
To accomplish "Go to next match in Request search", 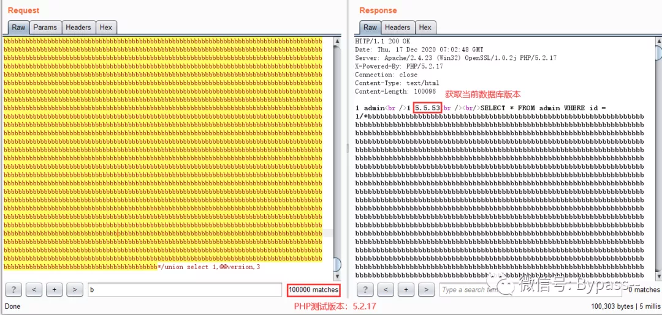I will 75,290.
